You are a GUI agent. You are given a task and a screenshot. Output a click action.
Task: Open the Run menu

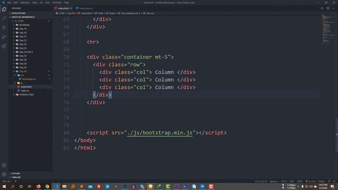pyautogui.click(x=48, y=3)
